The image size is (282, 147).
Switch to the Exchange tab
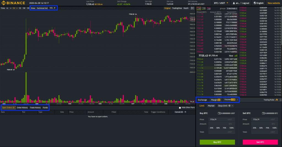click(x=202, y=100)
